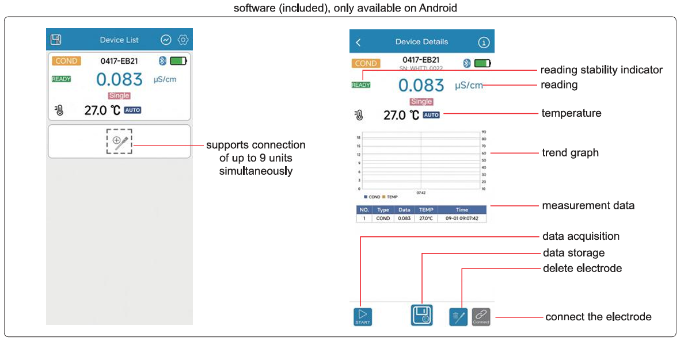Tap thermometer icon in Device Details screen
The width and height of the screenshot is (684, 345).
pyautogui.click(x=359, y=115)
